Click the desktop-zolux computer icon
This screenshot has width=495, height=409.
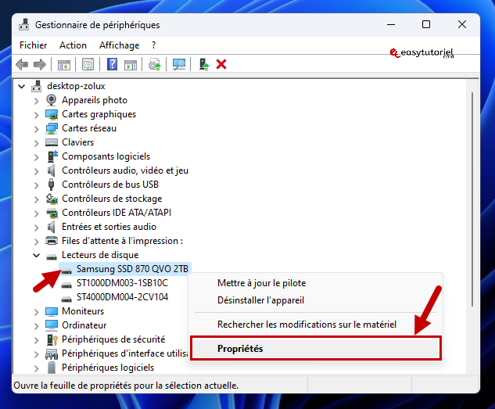coord(37,86)
